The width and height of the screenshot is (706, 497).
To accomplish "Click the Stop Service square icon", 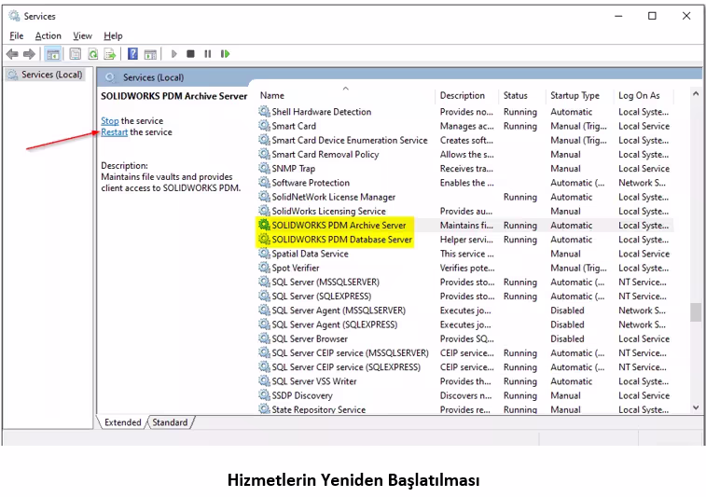I will coord(190,53).
